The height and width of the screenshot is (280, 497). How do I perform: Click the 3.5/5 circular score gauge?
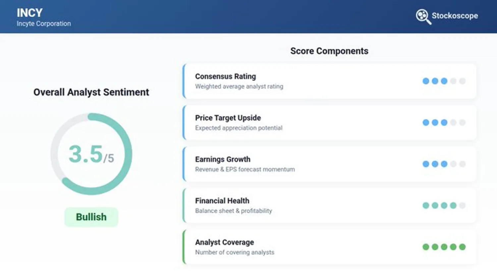(x=91, y=154)
